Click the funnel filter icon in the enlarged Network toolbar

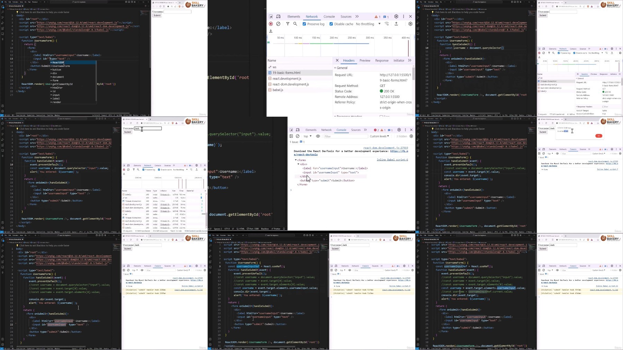point(288,24)
